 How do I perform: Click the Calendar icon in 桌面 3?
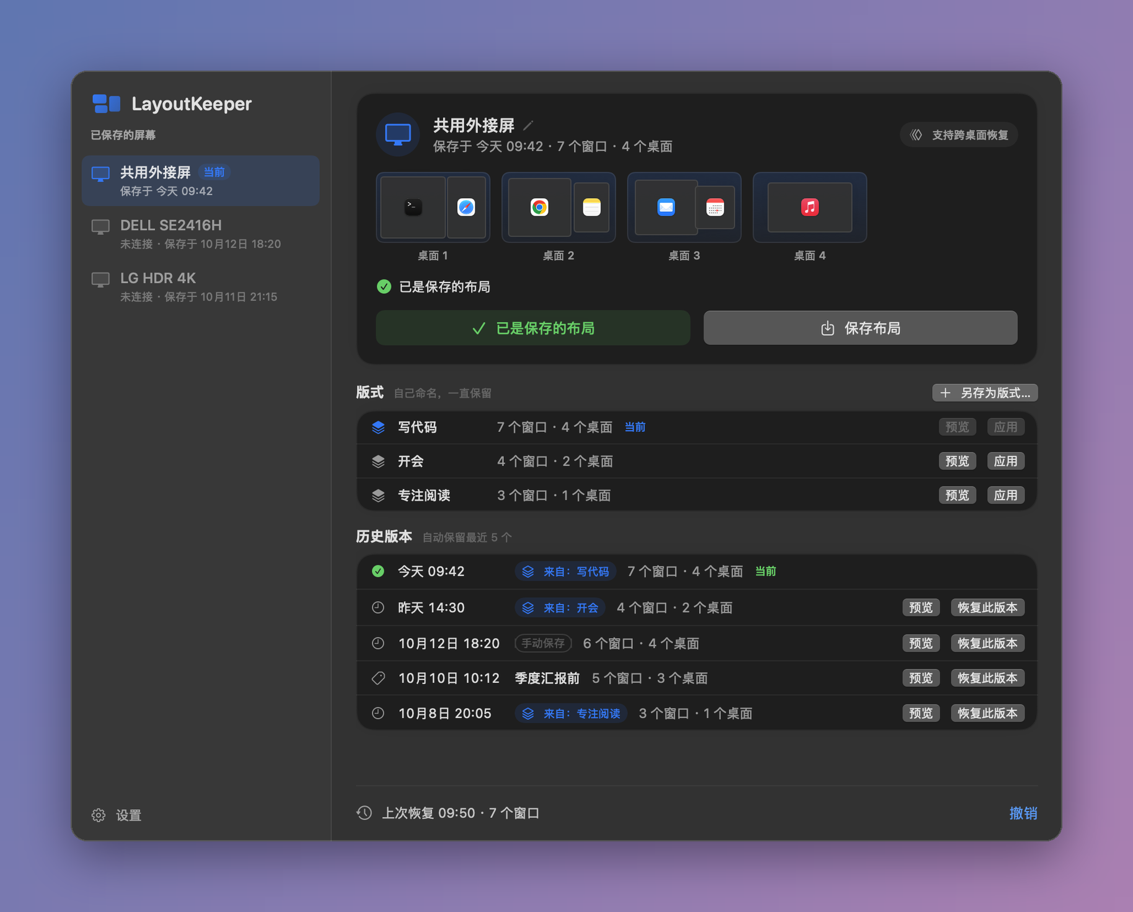[715, 207]
